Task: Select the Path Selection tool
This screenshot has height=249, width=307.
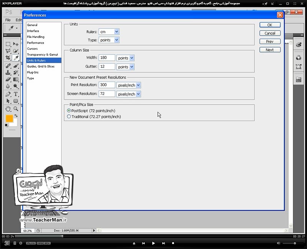Action: [8, 101]
